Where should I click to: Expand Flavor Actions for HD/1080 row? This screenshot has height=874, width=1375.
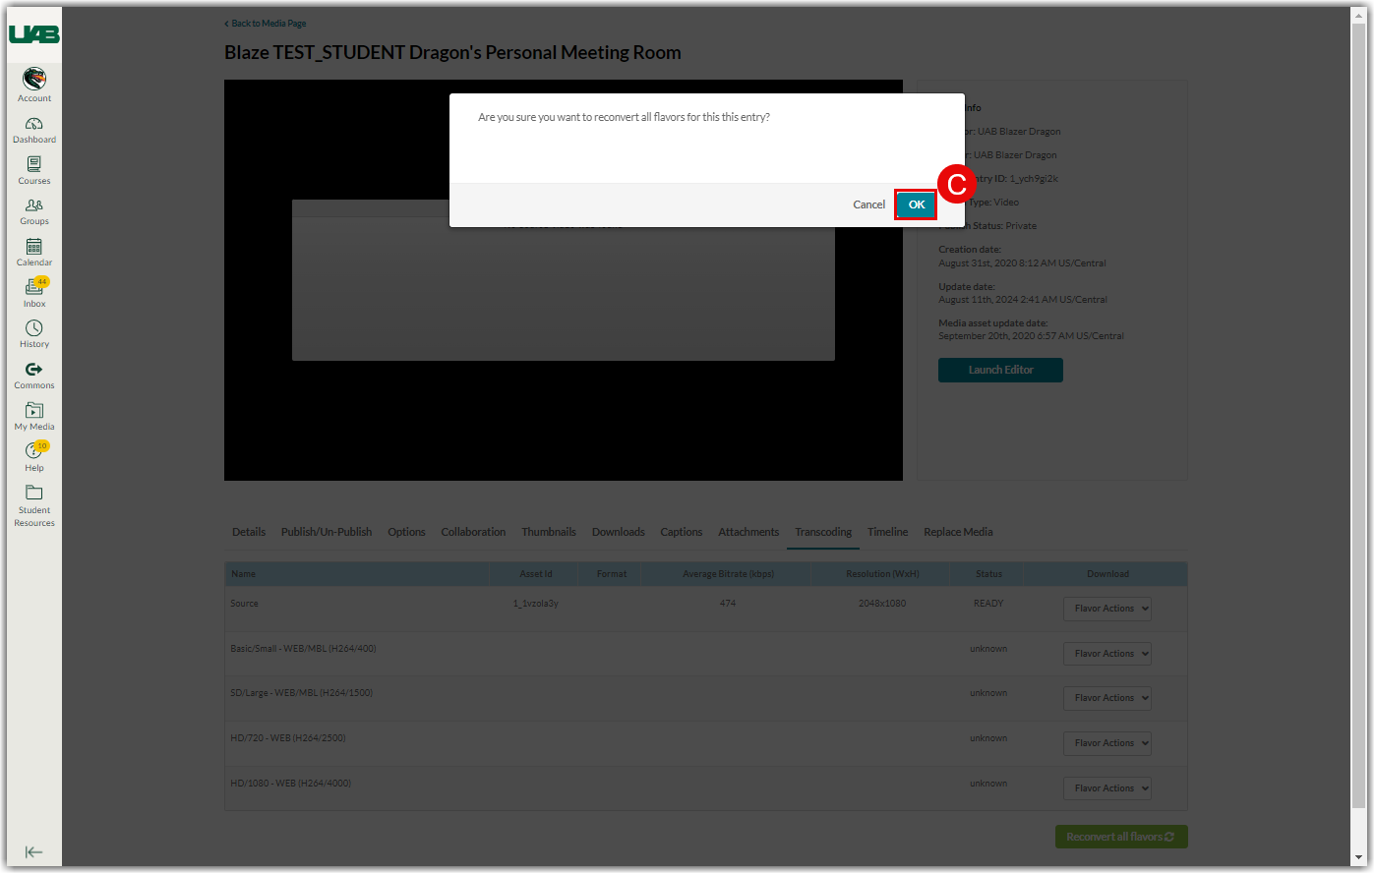(1106, 788)
